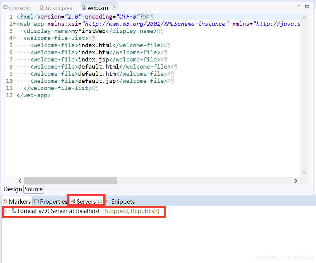
Task: Click line number 12 in the gutter
Action: coord(9,95)
